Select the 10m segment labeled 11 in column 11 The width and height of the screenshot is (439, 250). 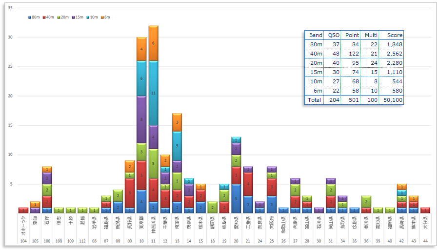pos(153,93)
